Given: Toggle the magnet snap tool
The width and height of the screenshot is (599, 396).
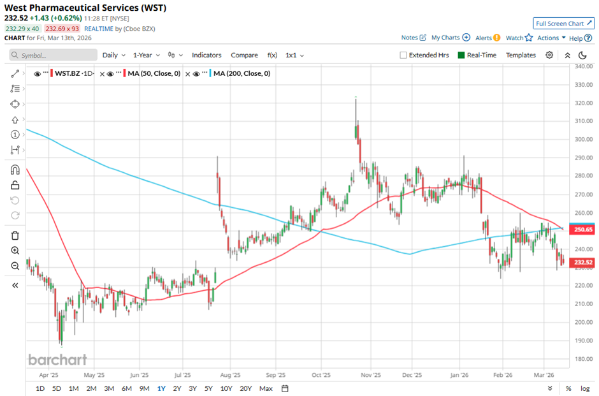Looking at the screenshot, I should (x=15, y=170).
